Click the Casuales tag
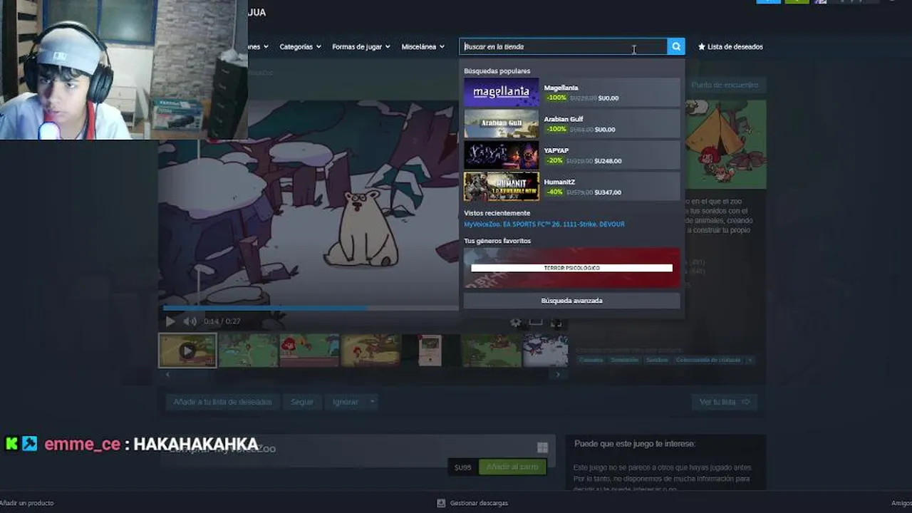The width and height of the screenshot is (912, 513). pyautogui.click(x=591, y=360)
